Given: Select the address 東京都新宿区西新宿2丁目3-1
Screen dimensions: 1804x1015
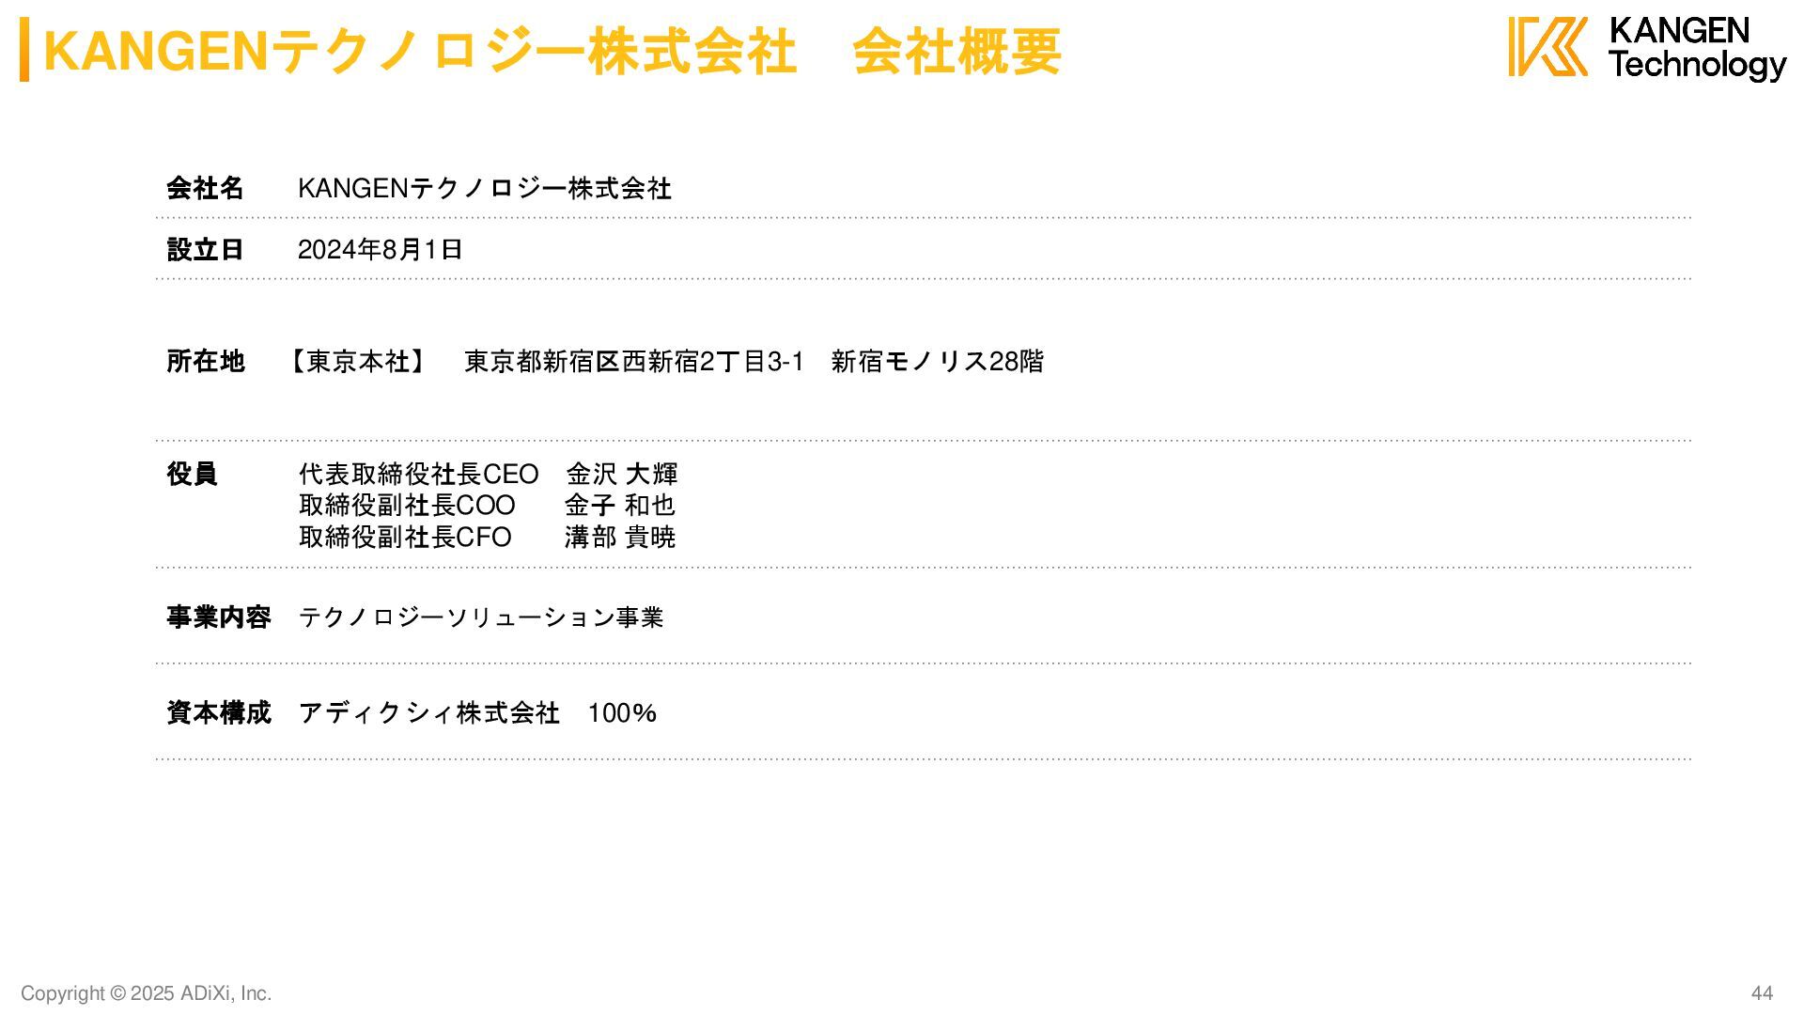Looking at the screenshot, I should click(x=634, y=361).
